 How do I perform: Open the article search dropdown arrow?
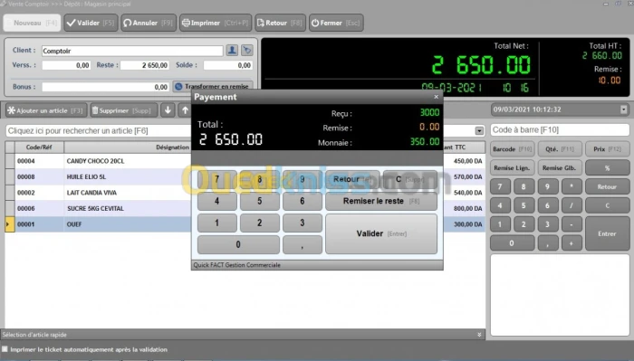(x=479, y=131)
